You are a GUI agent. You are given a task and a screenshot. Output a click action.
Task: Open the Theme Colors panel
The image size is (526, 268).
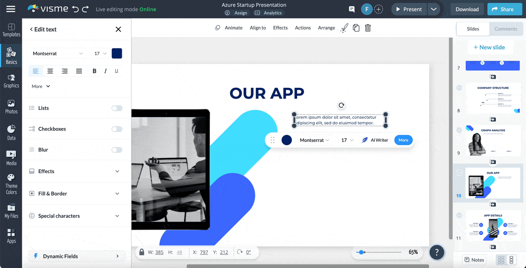11,183
